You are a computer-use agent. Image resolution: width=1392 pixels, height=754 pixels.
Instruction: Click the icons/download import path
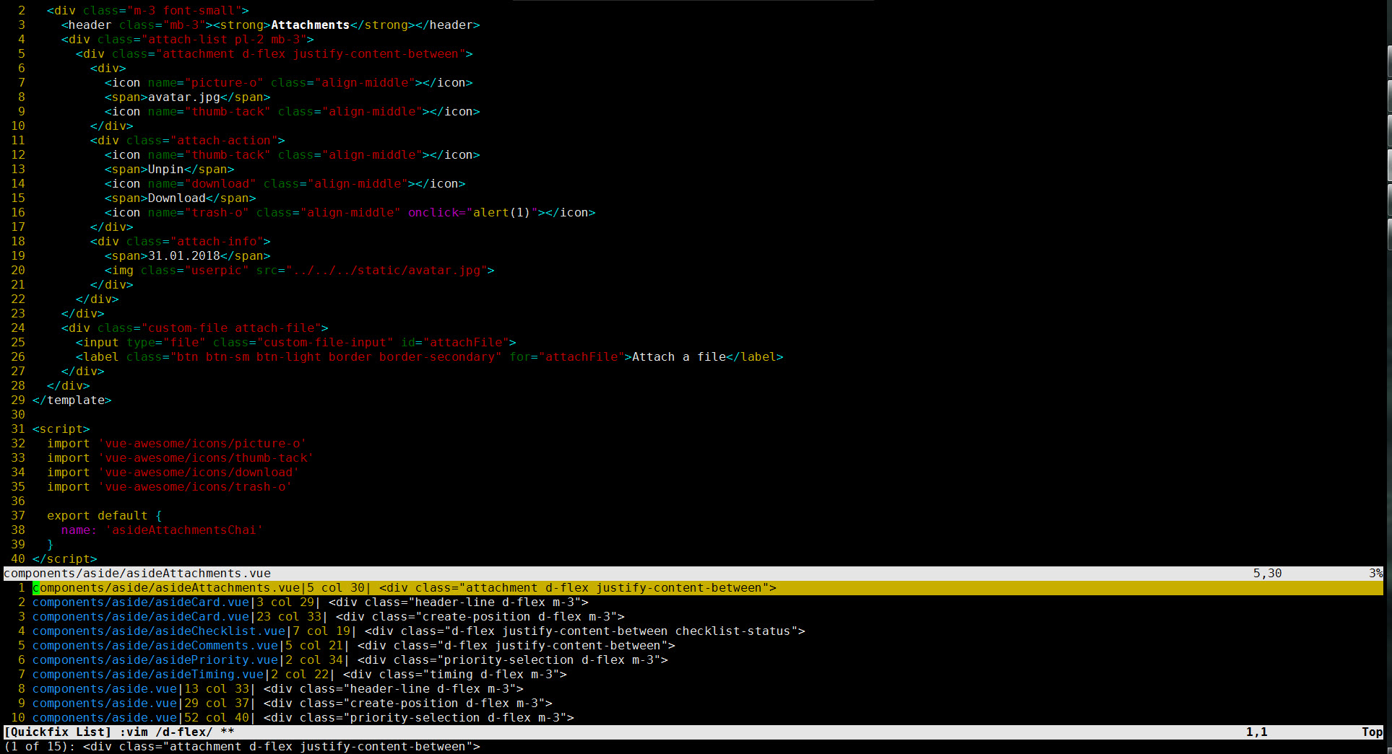[199, 473]
